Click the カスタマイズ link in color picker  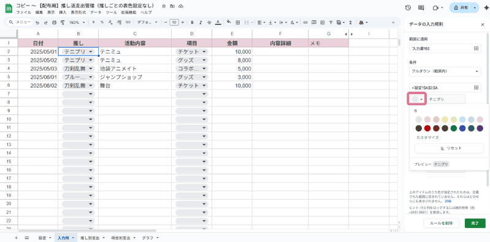[x=427, y=137]
